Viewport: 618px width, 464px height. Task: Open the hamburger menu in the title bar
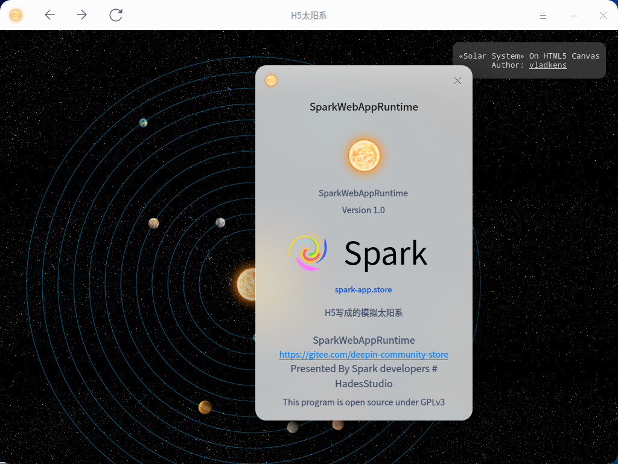point(543,15)
